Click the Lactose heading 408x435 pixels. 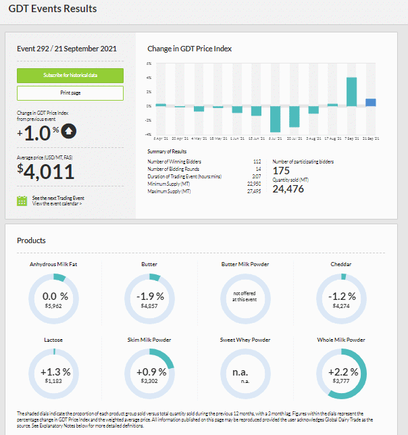(53, 340)
